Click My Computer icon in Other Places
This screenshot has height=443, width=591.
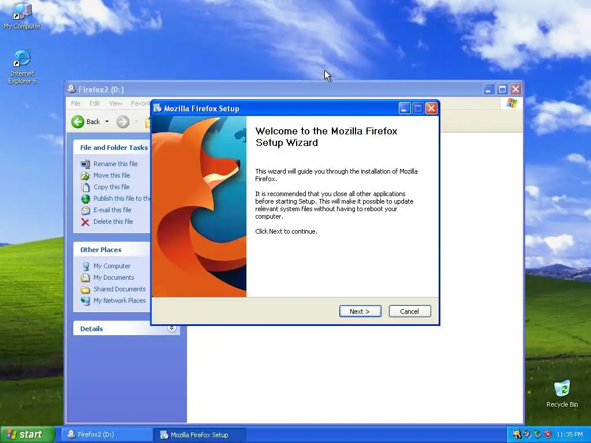85,266
